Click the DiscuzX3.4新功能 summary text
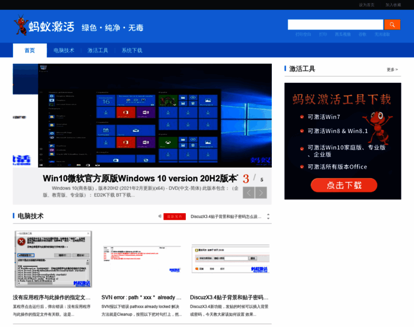This screenshot has width=414, height=327. coord(229,310)
